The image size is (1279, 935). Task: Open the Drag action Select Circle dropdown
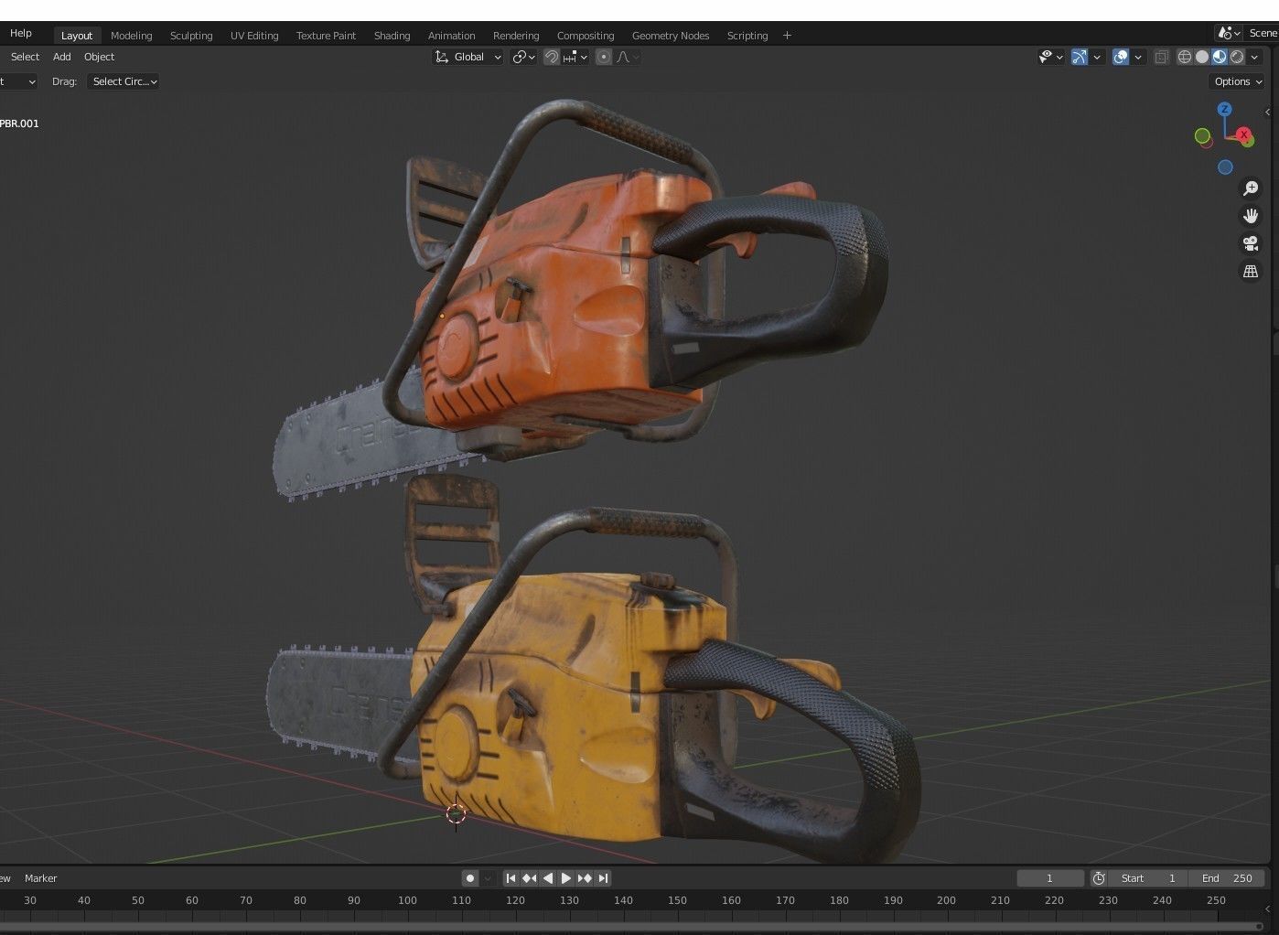coord(124,81)
